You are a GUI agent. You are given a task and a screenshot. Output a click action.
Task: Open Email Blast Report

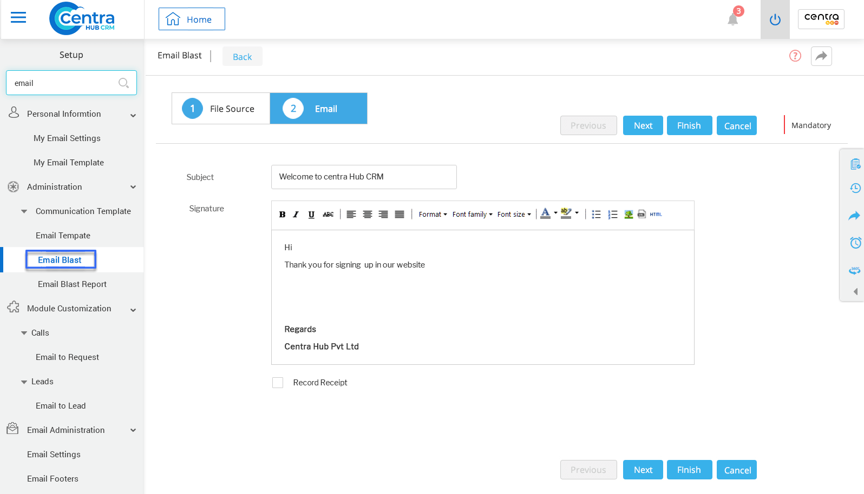[x=72, y=284]
